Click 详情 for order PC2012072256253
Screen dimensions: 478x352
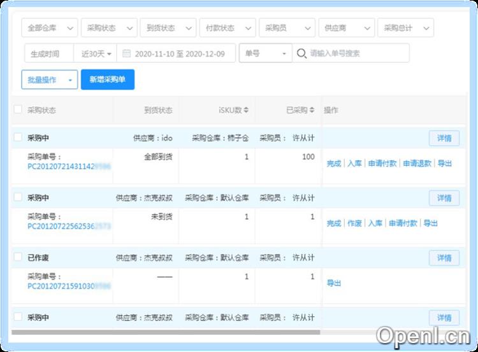[444, 198]
